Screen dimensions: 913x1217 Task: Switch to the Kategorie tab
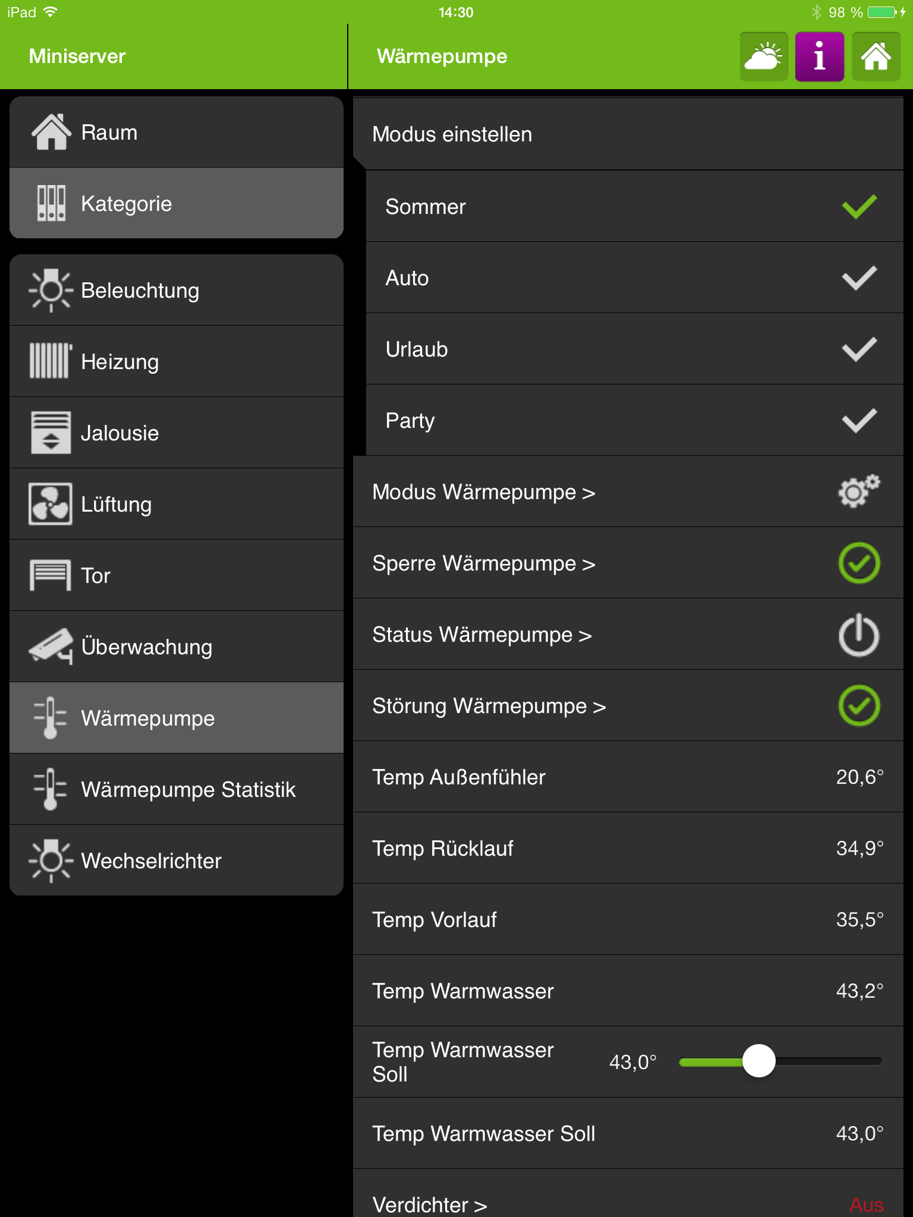(x=177, y=204)
